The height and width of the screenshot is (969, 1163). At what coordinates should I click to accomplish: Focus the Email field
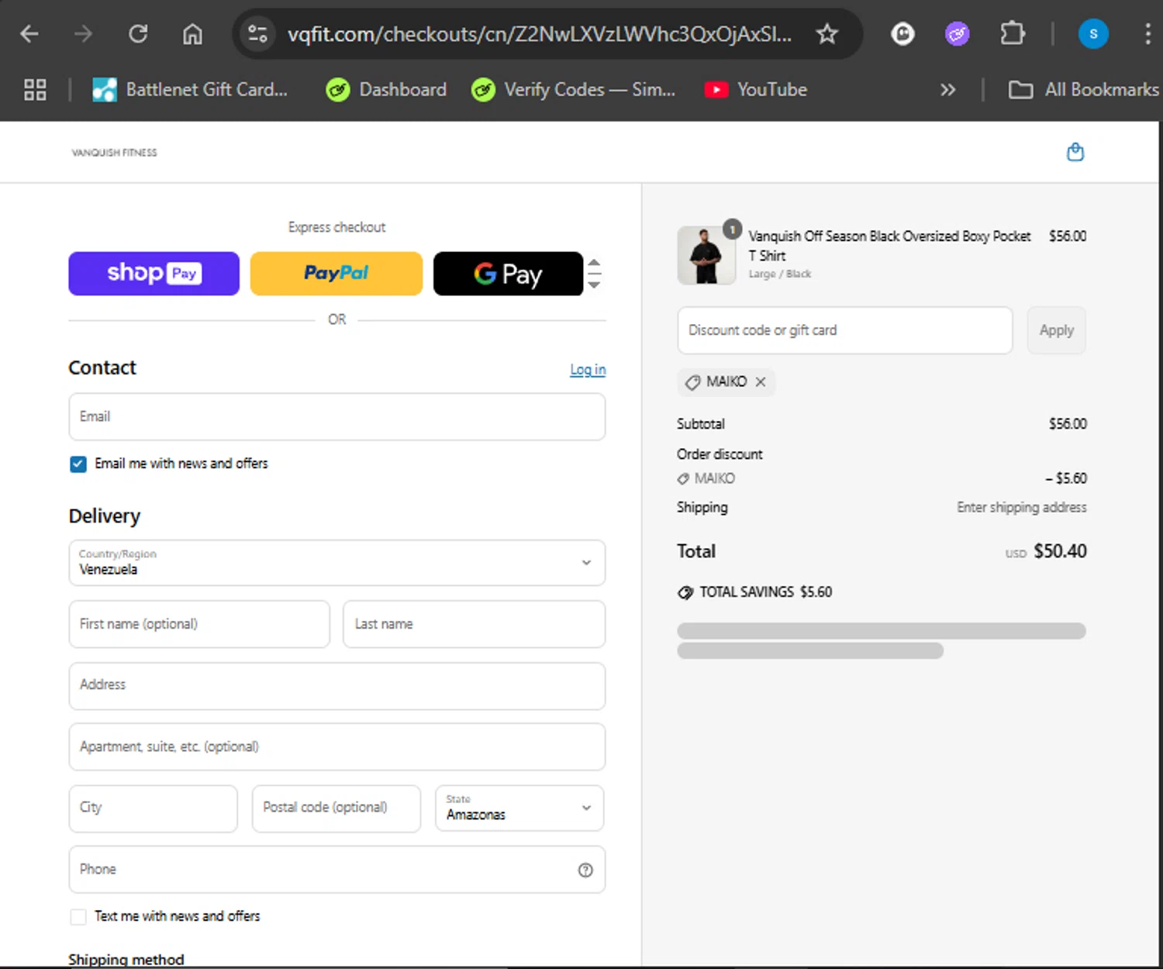point(337,417)
